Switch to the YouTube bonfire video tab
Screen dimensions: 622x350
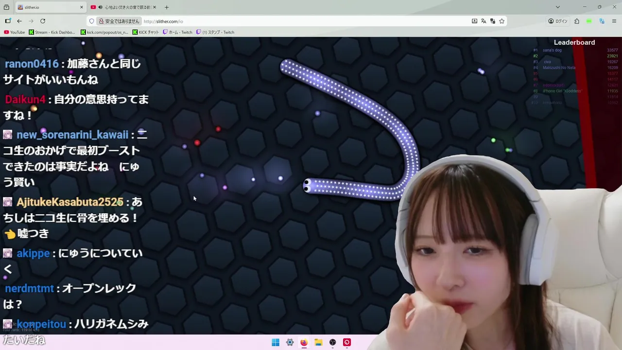point(124,7)
